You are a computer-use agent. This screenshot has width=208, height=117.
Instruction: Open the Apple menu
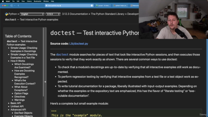3,1
